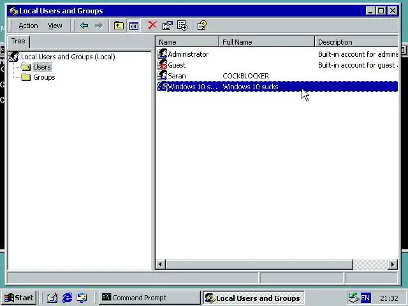Go up one level via folder icon
This screenshot has width=408, height=306.
[x=119, y=25]
